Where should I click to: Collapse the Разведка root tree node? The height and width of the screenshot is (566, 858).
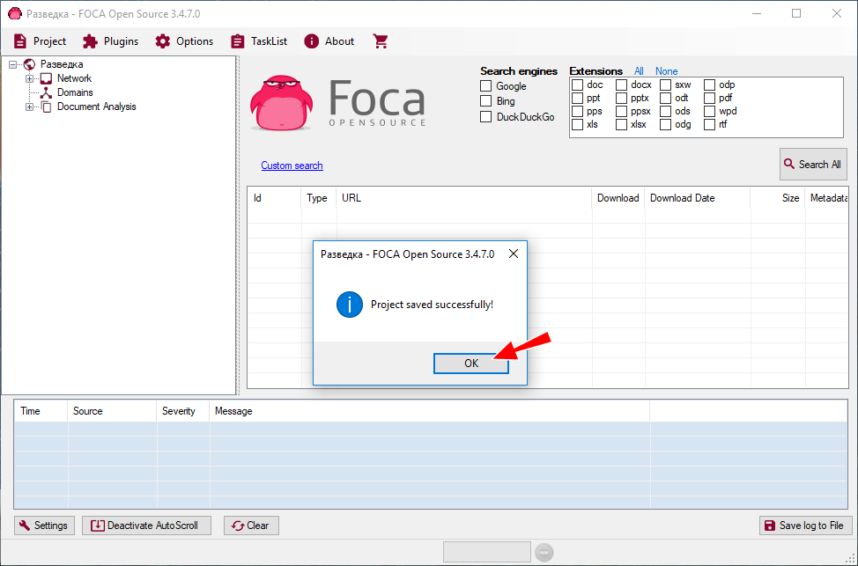point(12,64)
